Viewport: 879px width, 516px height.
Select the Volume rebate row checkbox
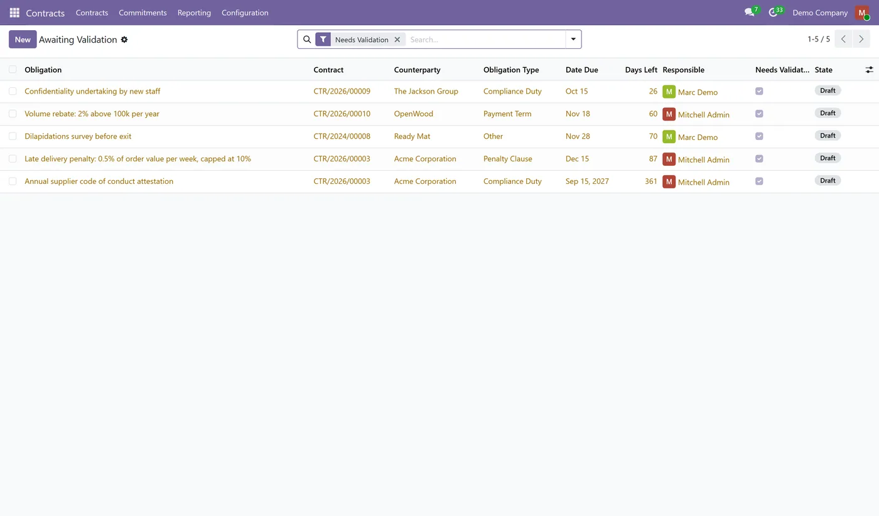13,114
